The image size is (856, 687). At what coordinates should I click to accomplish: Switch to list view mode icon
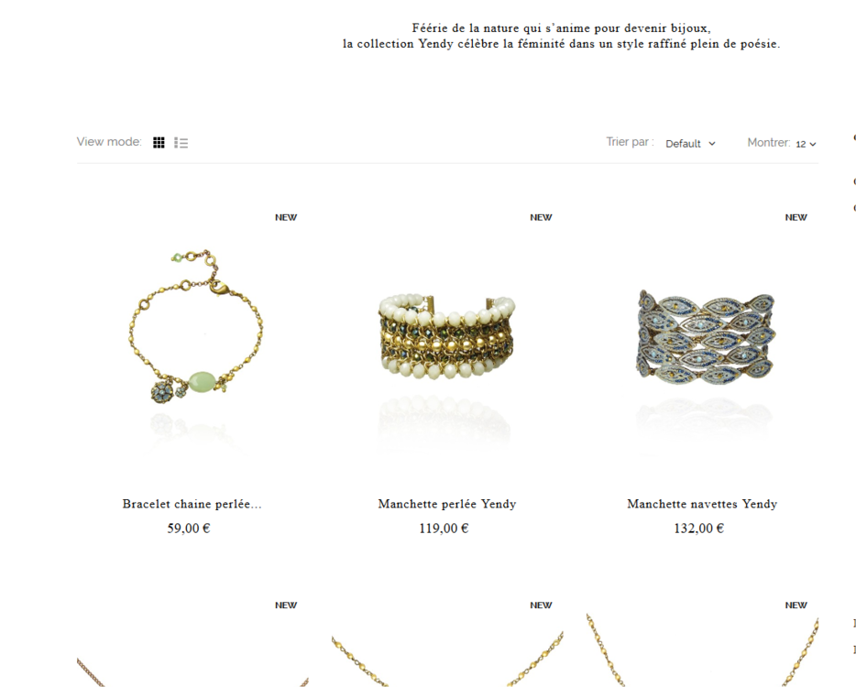181,142
